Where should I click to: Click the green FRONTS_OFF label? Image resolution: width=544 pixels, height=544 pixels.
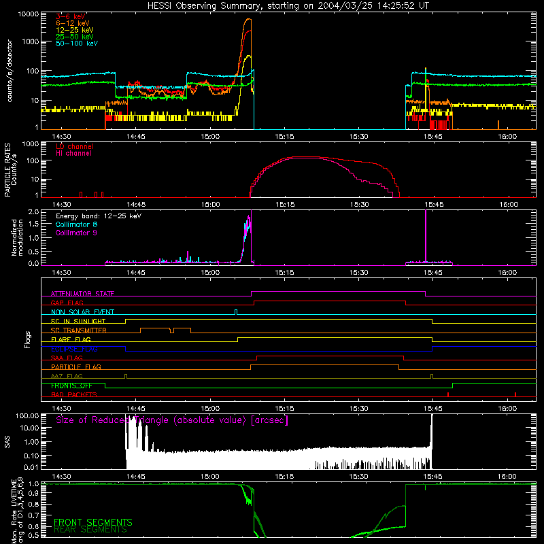click(71, 386)
